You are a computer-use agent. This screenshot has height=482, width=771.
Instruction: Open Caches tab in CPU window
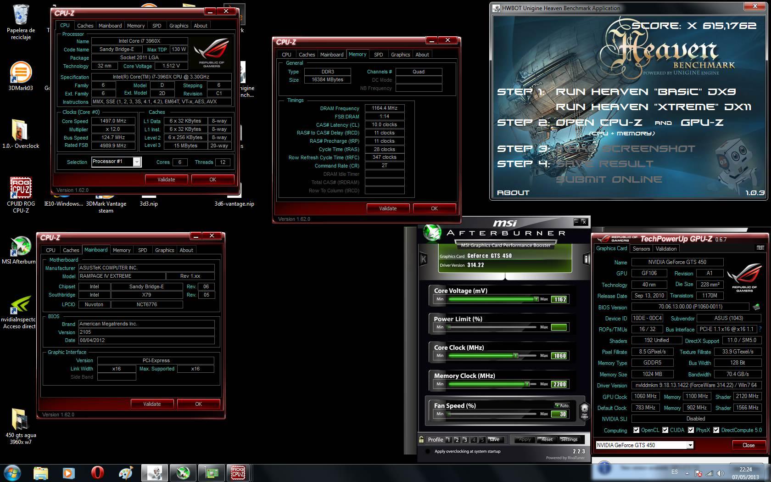tap(85, 26)
